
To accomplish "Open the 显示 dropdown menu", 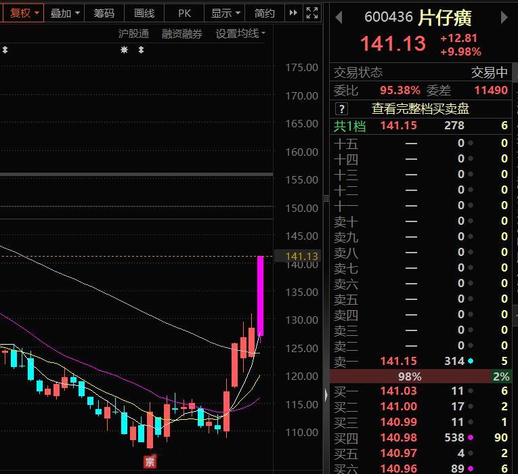I will pyautogui.click(x=225, y=14).
